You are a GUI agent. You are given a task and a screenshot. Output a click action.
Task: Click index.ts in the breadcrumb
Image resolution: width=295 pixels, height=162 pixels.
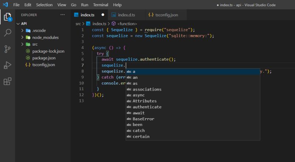[x=99, y=24]
